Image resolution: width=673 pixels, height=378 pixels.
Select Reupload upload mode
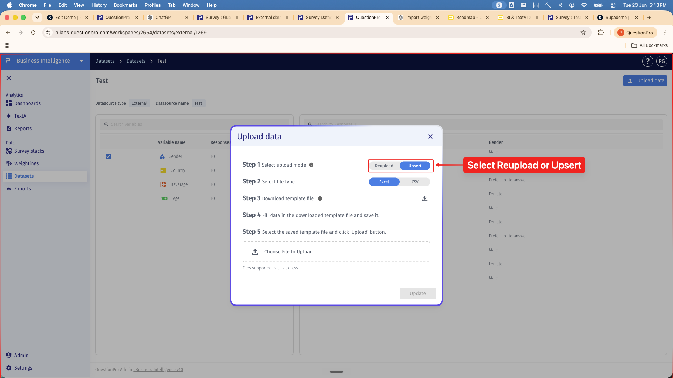(384, 166)
